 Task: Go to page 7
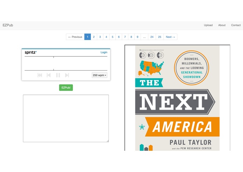125,37
